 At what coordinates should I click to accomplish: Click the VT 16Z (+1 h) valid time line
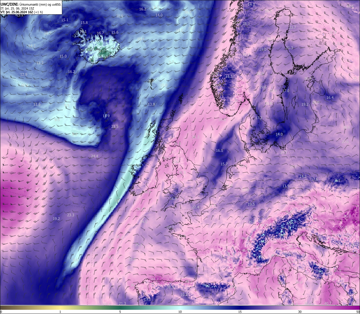(22, 12)
